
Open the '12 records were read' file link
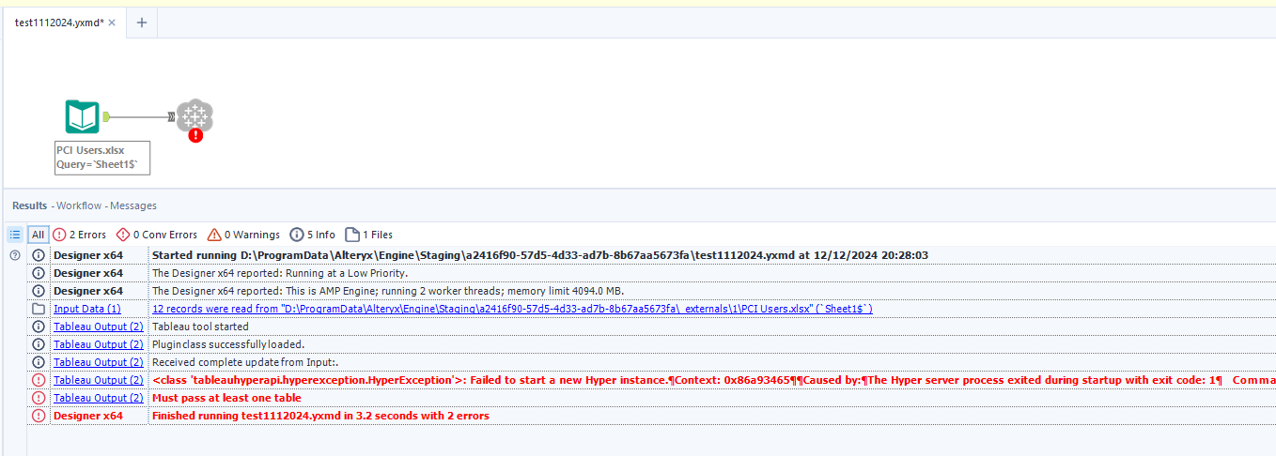coord(512,309)
